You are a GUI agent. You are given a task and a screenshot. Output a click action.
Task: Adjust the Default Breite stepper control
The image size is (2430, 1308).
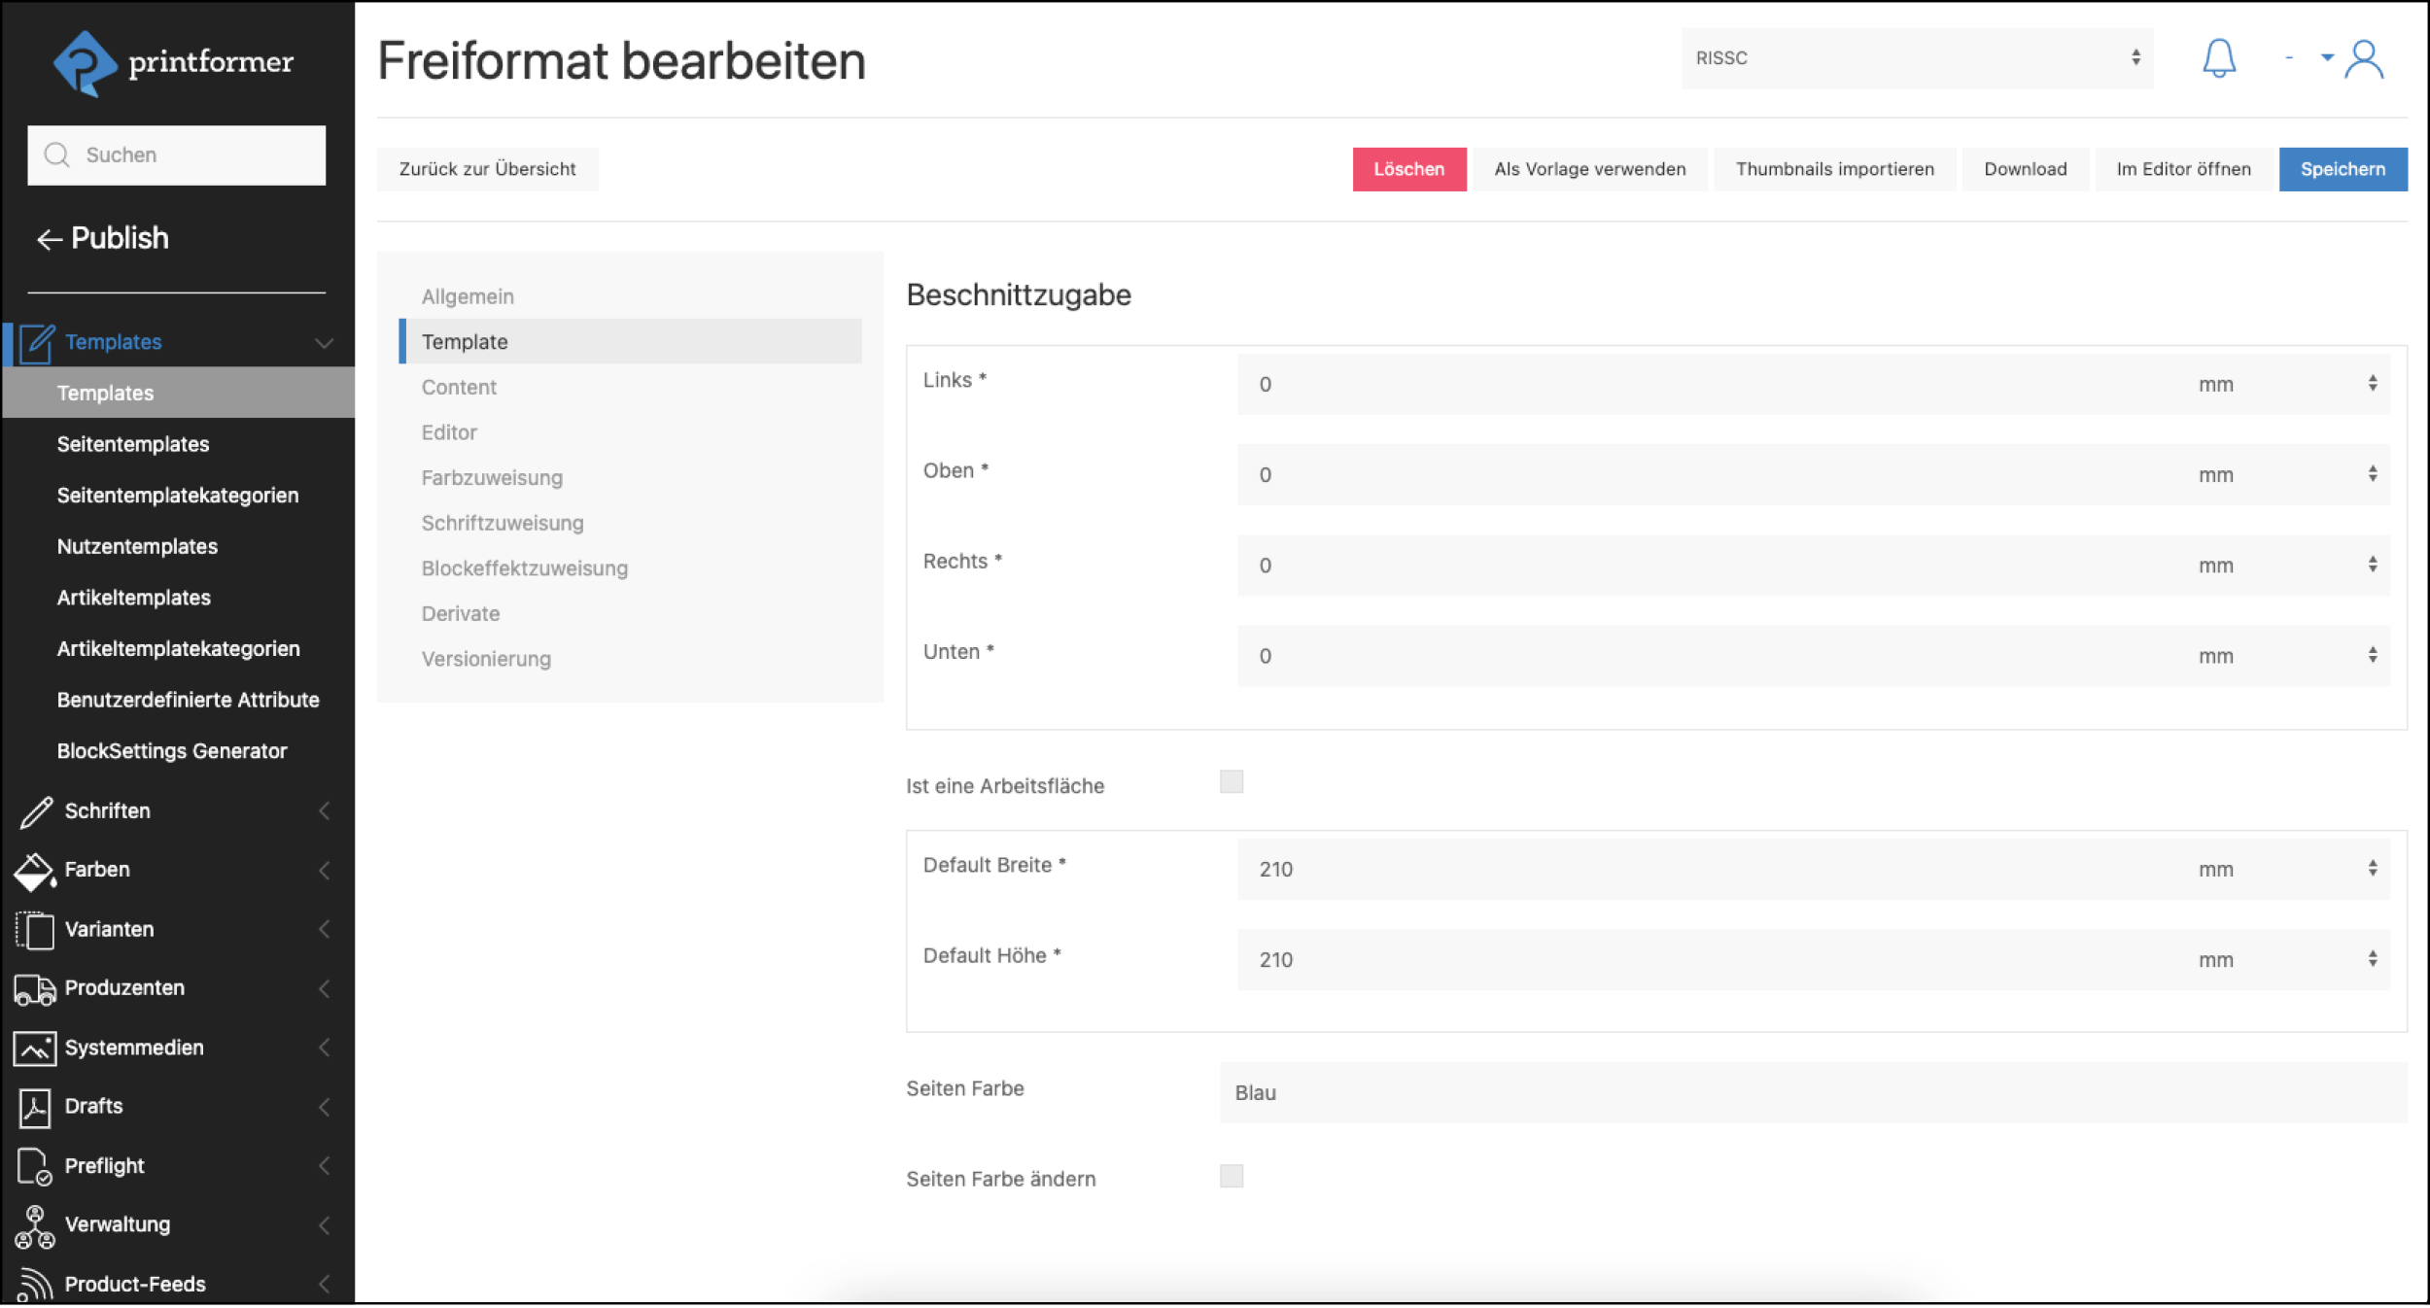[2370, 868]
